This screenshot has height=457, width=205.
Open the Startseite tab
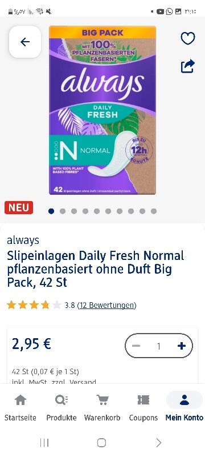[x=20, y=408]
